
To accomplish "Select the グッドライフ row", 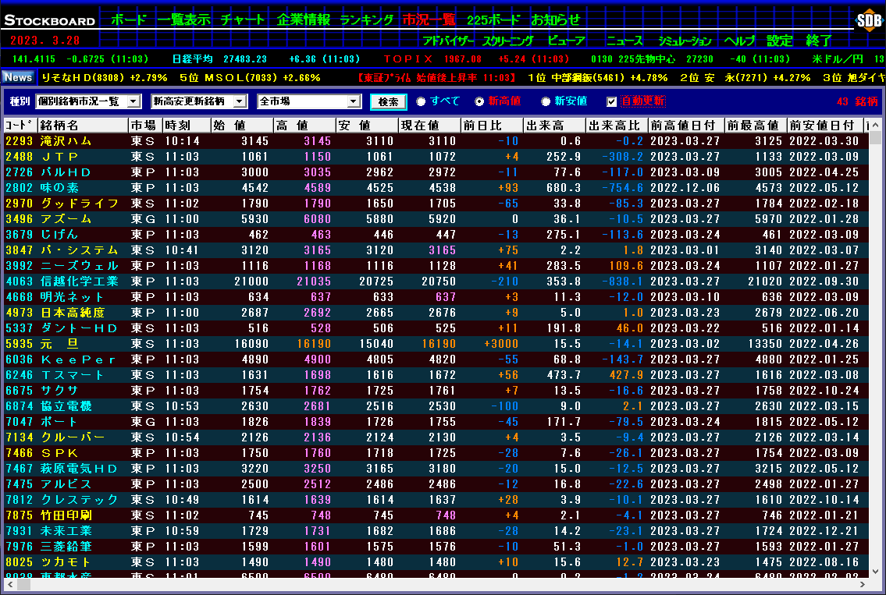I will (436, 204).
